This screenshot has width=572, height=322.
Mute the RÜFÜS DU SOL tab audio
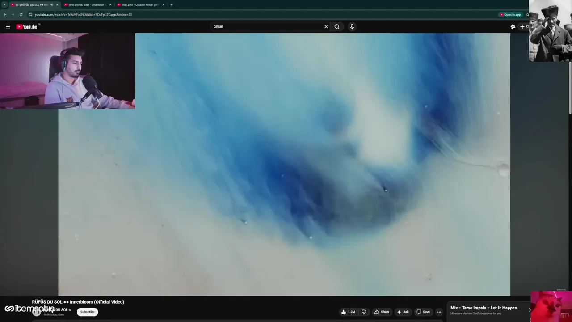(x=51, y=4)
